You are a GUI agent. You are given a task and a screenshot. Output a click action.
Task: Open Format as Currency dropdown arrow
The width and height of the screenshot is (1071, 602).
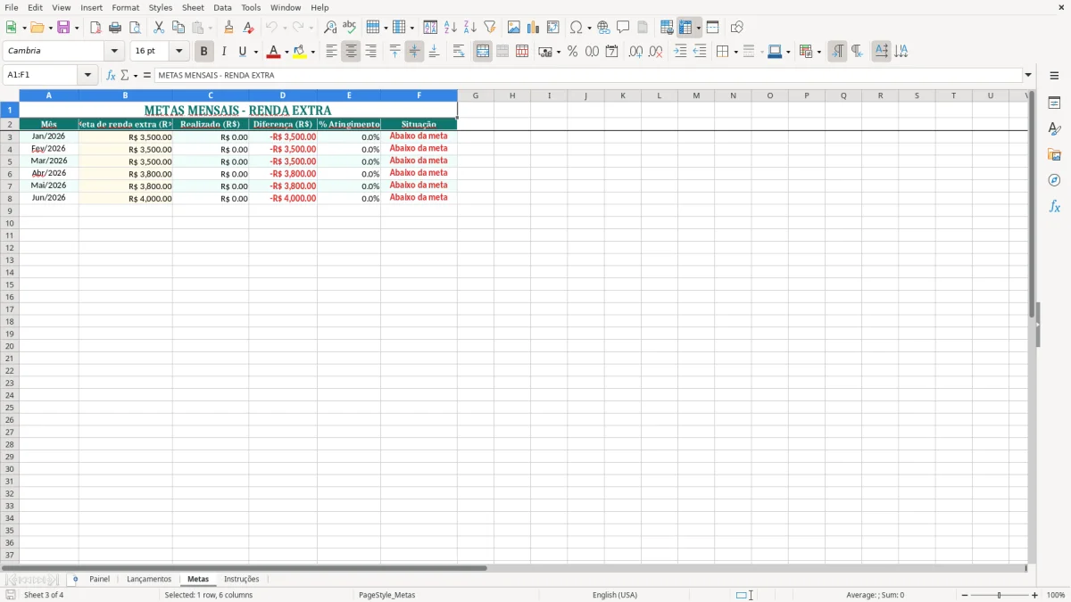point(558,52)
